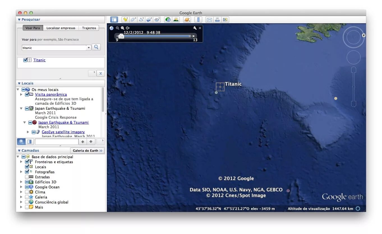Collapse the Locais panel

pyautogui.click(x=19, y=83)
